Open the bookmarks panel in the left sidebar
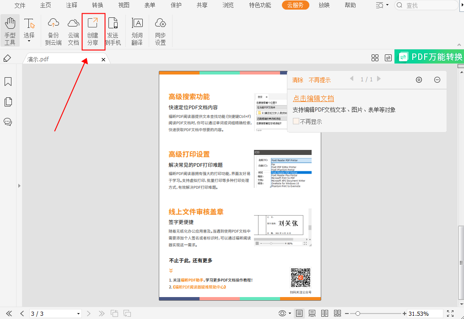Image resolution: width=464 pixels, height=319 pixels. point(8,81)
